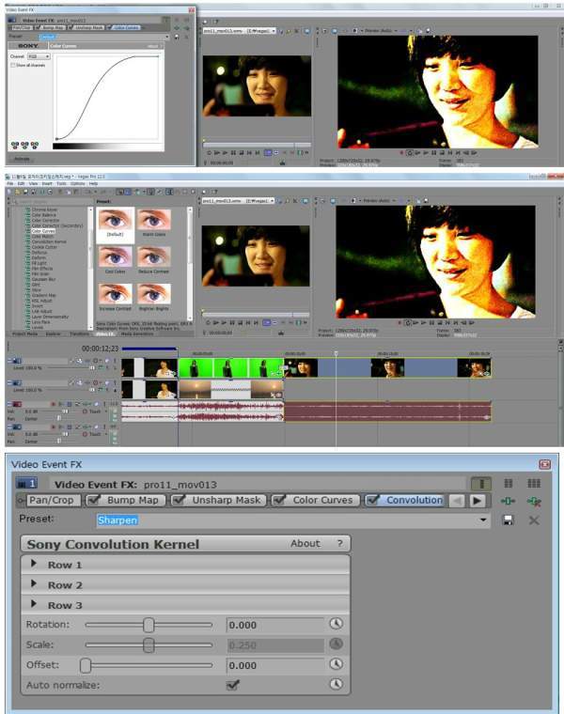The image size is (564, 714).
Task: Open the Sharpen preset dropdown arrow
Action: [x=482, y=520]
